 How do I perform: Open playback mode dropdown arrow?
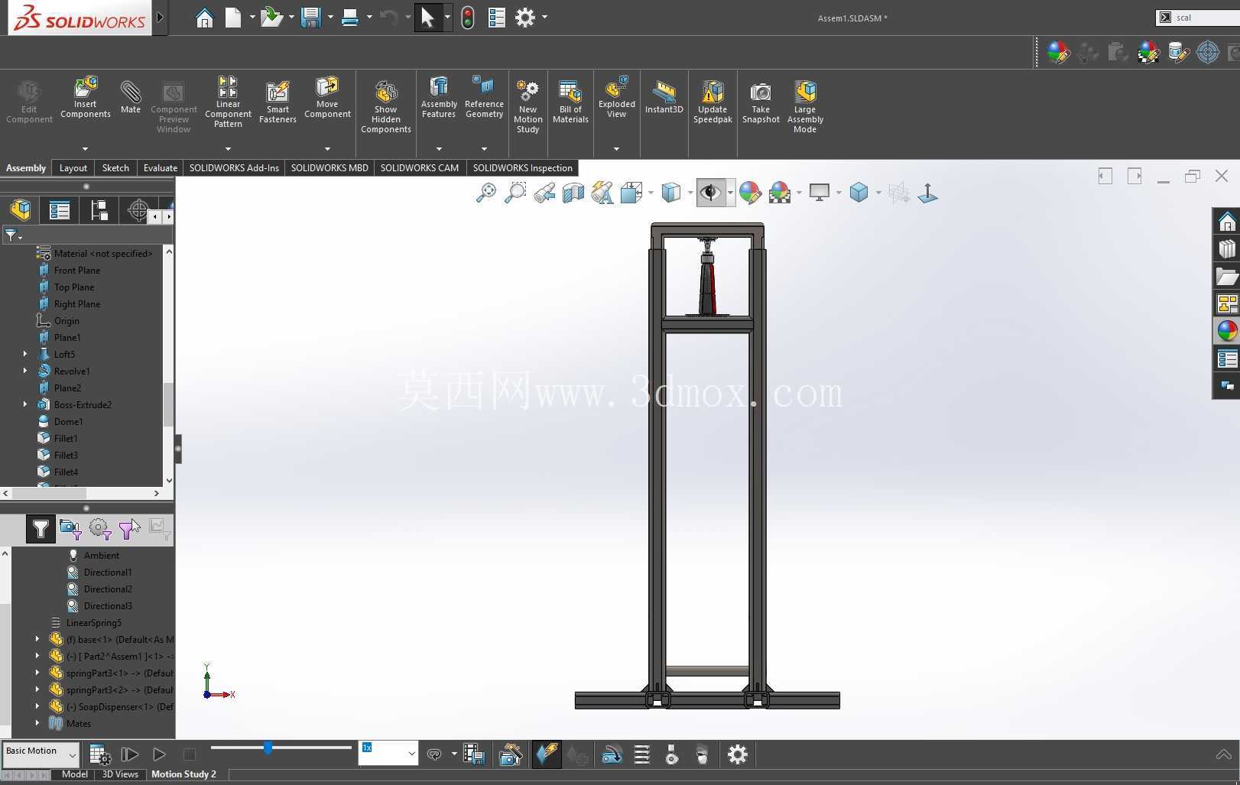tap(453, 754)
